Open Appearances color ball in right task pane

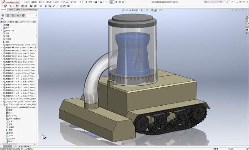(247, 30)
